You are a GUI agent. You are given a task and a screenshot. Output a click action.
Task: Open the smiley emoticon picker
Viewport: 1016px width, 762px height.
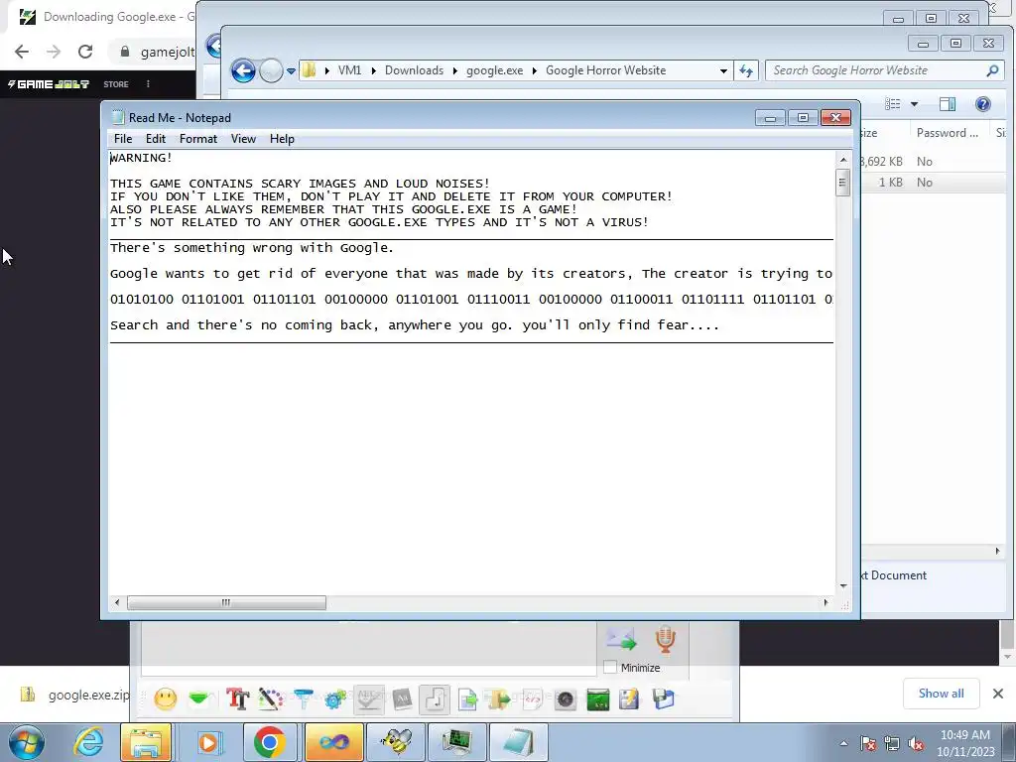pos(166,699)
